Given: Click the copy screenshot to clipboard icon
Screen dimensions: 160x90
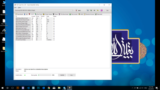Looking at the screenshot, I should pos(91,10).
